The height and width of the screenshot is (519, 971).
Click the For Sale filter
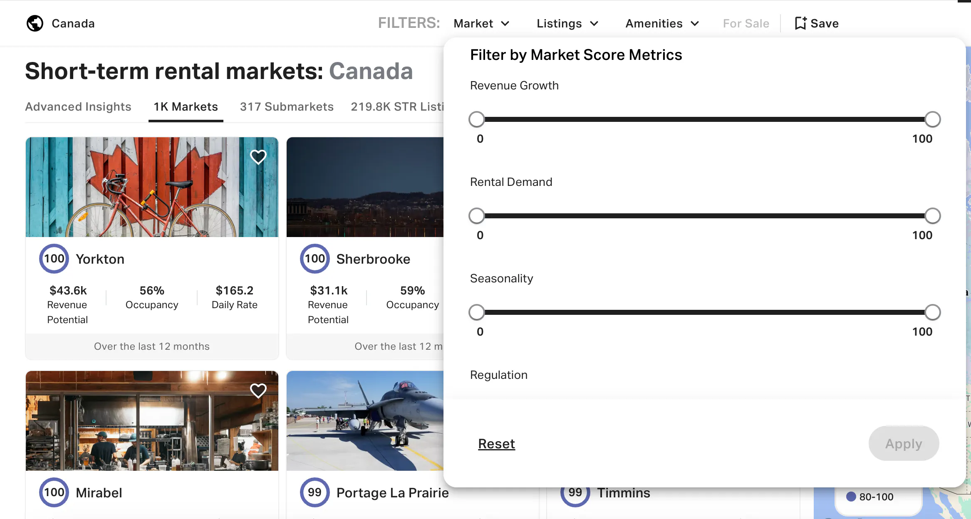point(746,23)
